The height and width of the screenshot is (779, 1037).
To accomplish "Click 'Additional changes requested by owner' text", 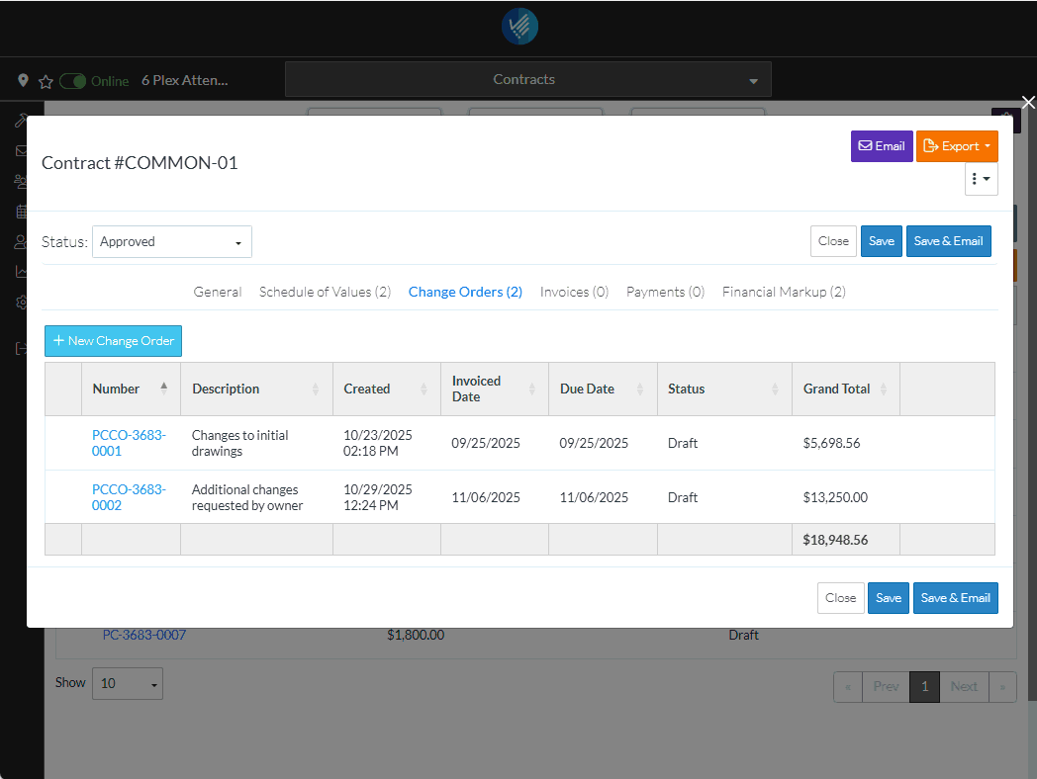I will (x=247, y=497).
